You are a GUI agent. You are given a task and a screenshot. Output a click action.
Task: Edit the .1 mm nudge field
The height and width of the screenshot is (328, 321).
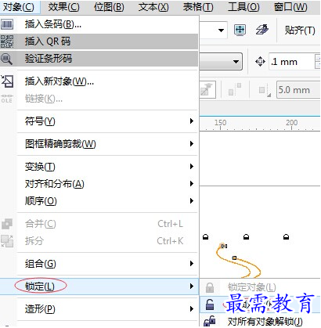(x=291, y=62)
